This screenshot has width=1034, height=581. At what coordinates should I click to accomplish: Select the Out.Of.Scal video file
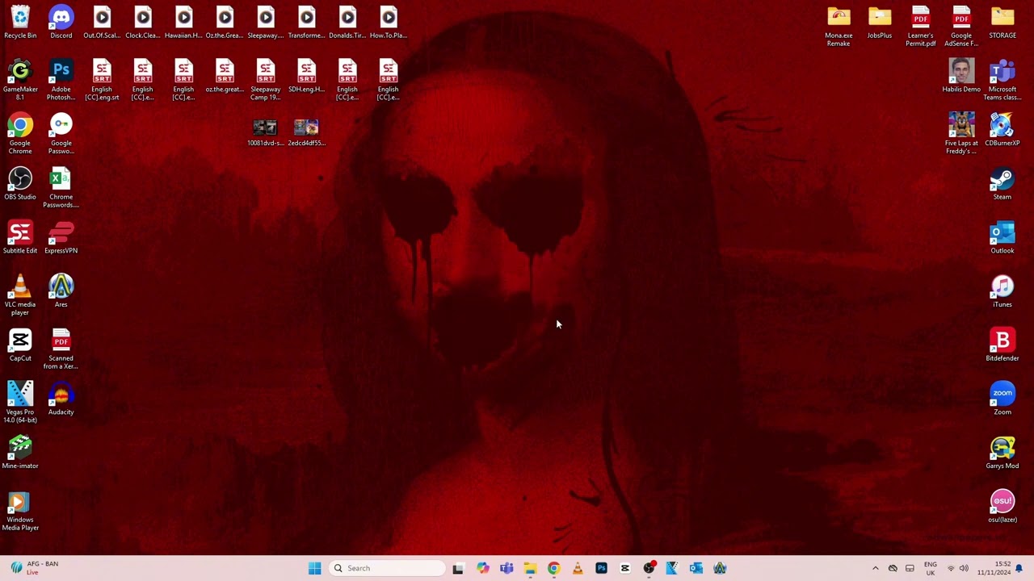[x=102, y=23]
